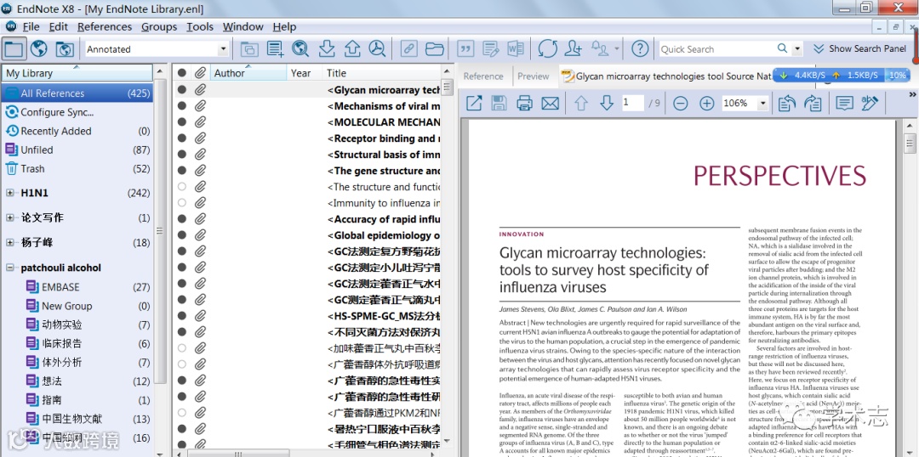Switch to the Preview tab

(534, 76)
